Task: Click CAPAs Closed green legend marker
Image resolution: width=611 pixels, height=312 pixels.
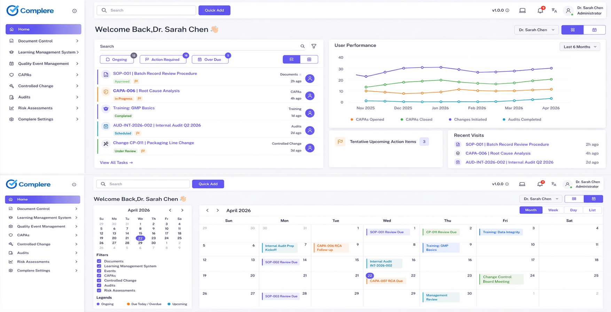Action: 402,119
